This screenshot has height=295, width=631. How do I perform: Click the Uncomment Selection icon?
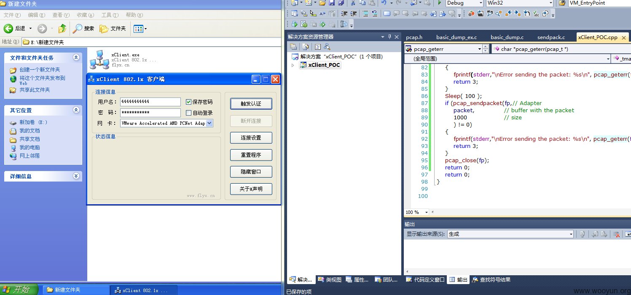click(375, 13)
